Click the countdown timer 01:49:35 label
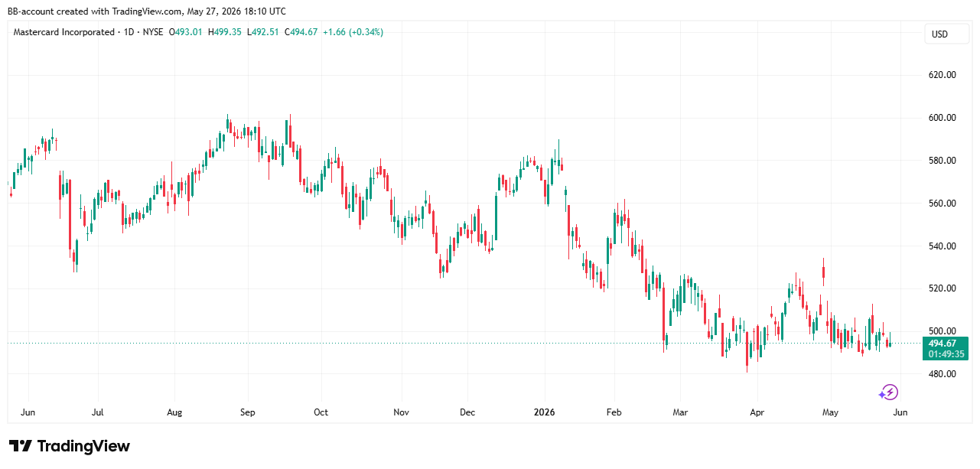This screenshot has height=469, width=980. pyautogui.click(x=946, y=354)
